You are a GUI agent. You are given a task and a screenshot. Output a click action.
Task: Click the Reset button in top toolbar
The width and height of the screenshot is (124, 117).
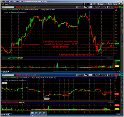click(110, 4)
